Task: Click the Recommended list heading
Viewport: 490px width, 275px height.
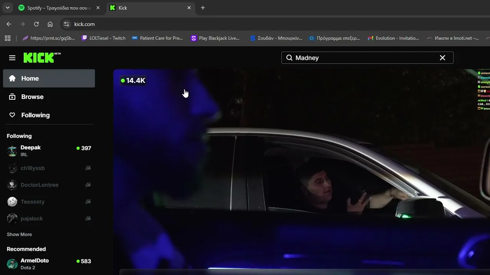Action: (26, 249)
